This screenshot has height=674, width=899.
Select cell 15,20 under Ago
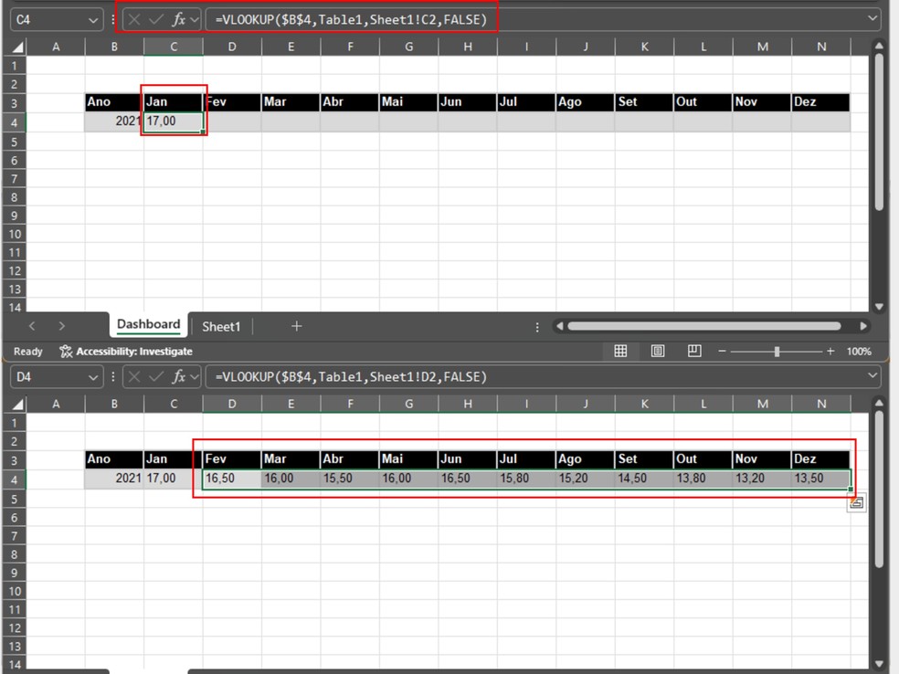coord(586,479)
